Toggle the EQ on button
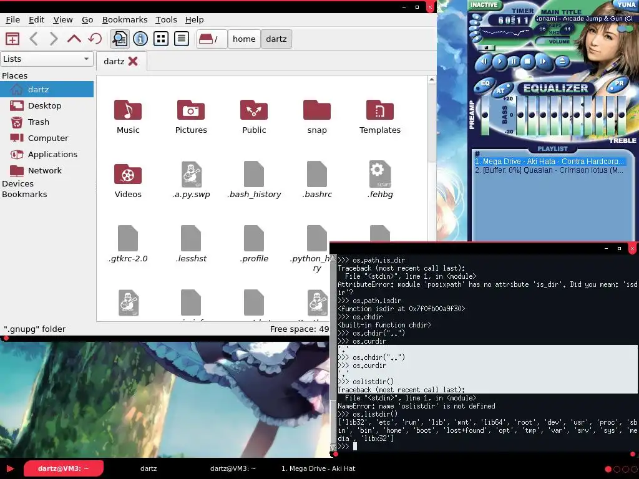The image size is (639, 479). tap(484, 84)
